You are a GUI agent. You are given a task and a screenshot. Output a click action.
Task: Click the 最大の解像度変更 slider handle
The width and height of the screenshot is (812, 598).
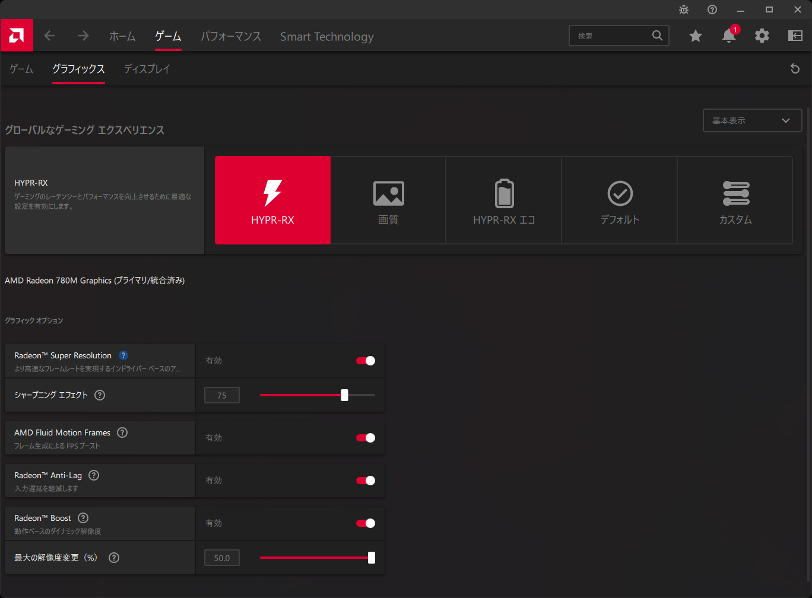pos(372,558)
